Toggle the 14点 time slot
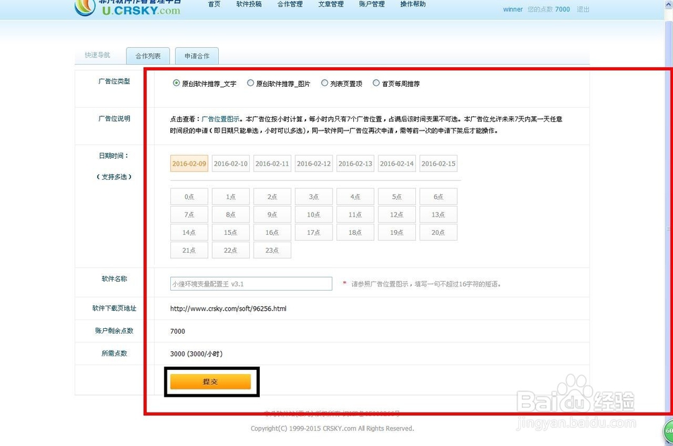Viewport: 673px width, 446px height. [x=188, y=232]
